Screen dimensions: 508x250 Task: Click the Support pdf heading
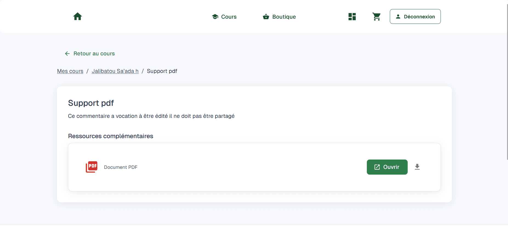[91, 103]
